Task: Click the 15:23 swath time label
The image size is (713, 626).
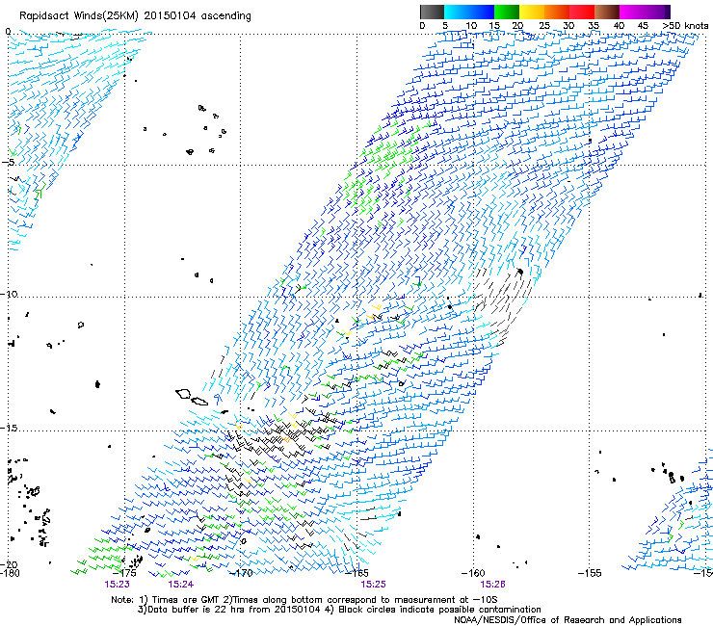Action: [x=117, y=585]
